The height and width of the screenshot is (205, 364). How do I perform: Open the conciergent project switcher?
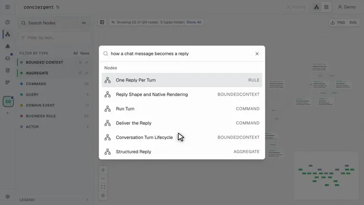[42, 7]
